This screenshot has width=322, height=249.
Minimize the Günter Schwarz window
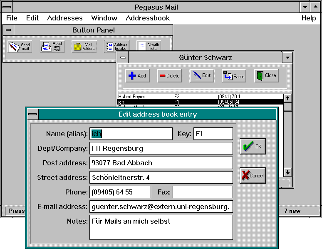pos(287,57)
